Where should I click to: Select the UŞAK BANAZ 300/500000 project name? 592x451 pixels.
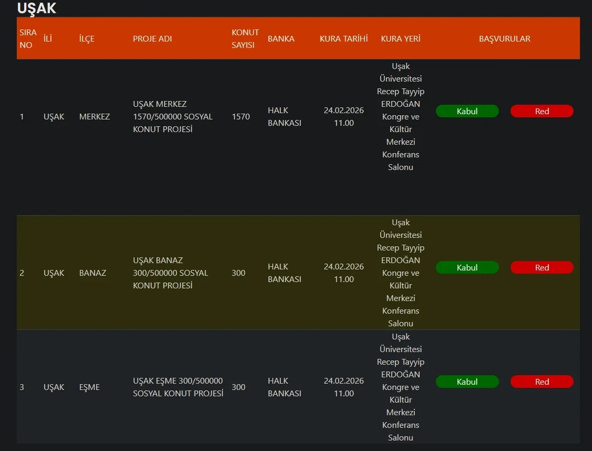pyautogui.click(x=170, y=273)
